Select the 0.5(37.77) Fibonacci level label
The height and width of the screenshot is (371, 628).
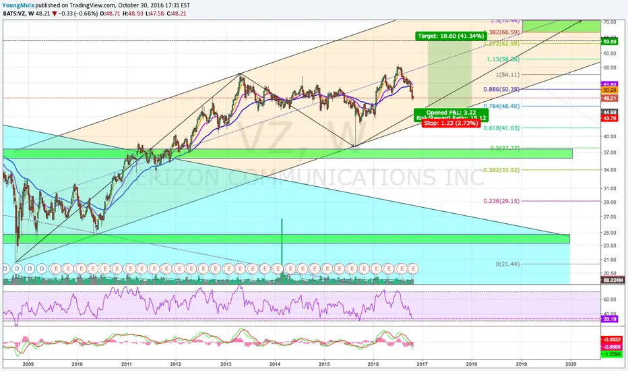[x=505, y=148]
